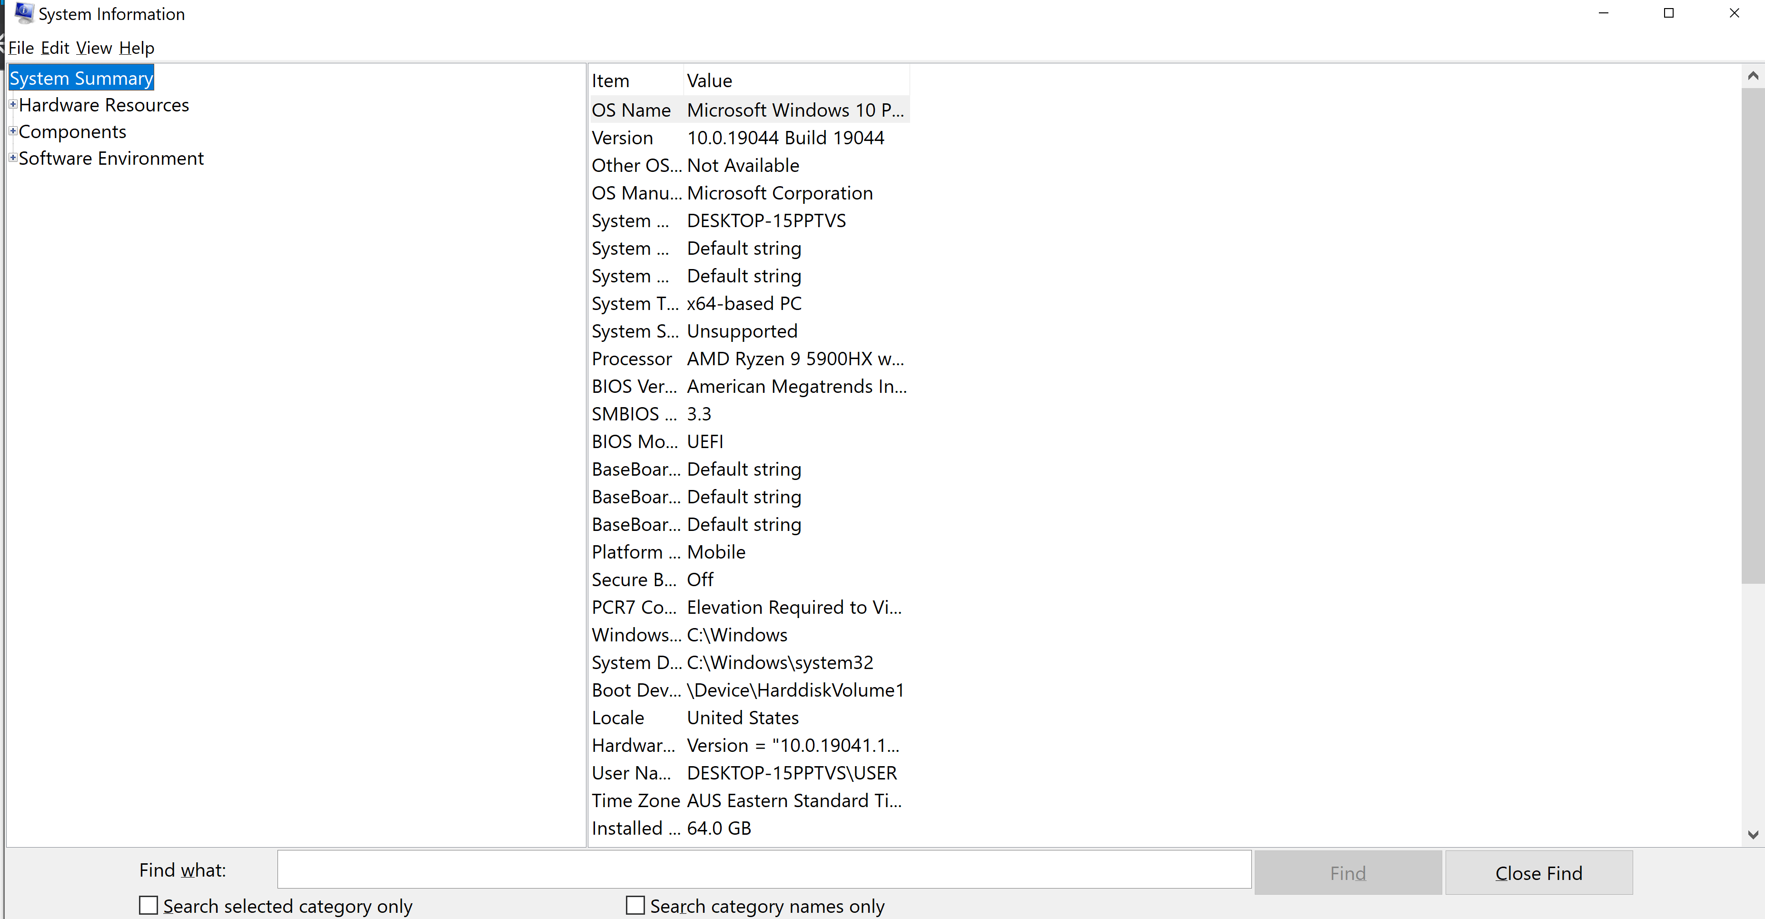1765x919 pixels.
Task: Open the Edit menu
Action: coord(55,48)
